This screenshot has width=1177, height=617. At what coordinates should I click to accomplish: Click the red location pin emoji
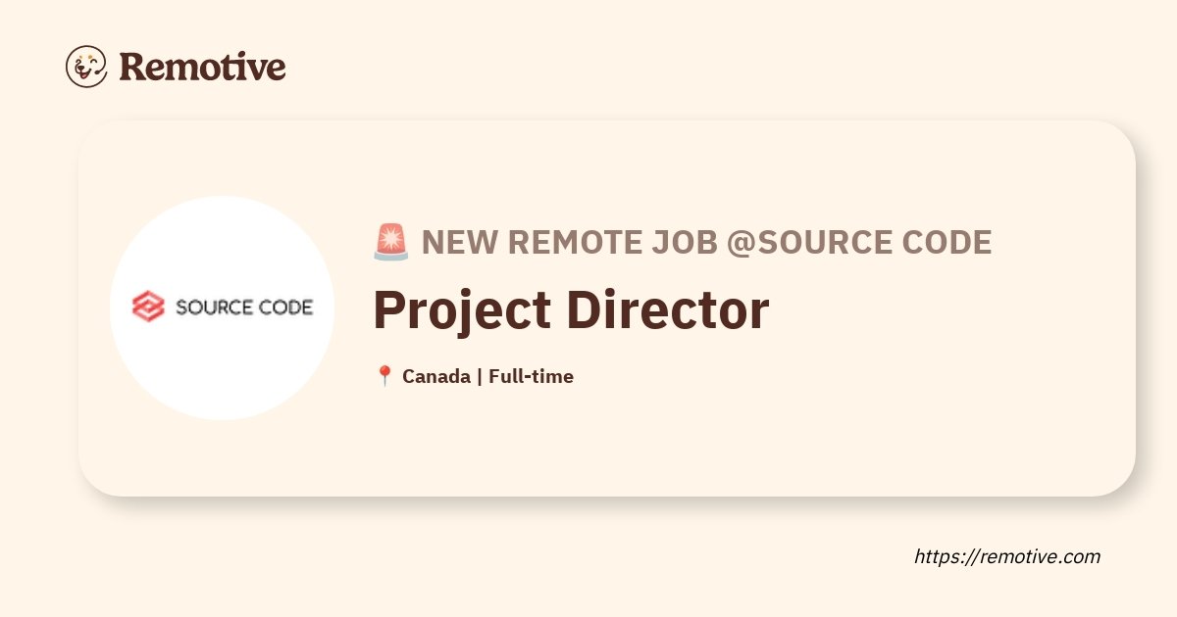[384, 376]
